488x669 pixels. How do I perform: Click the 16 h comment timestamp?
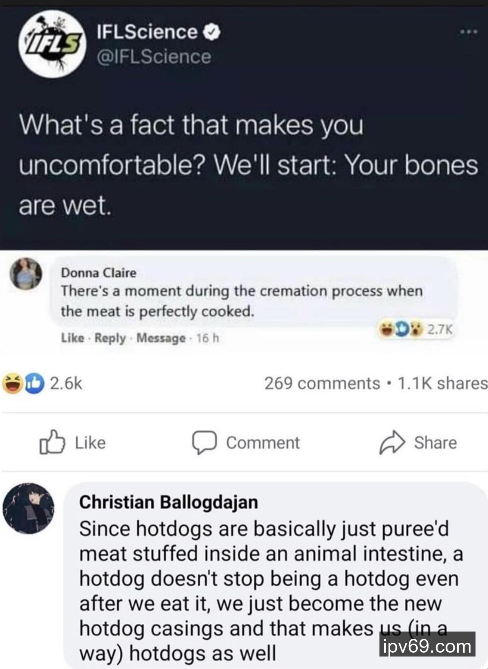(x=208, y=338)
